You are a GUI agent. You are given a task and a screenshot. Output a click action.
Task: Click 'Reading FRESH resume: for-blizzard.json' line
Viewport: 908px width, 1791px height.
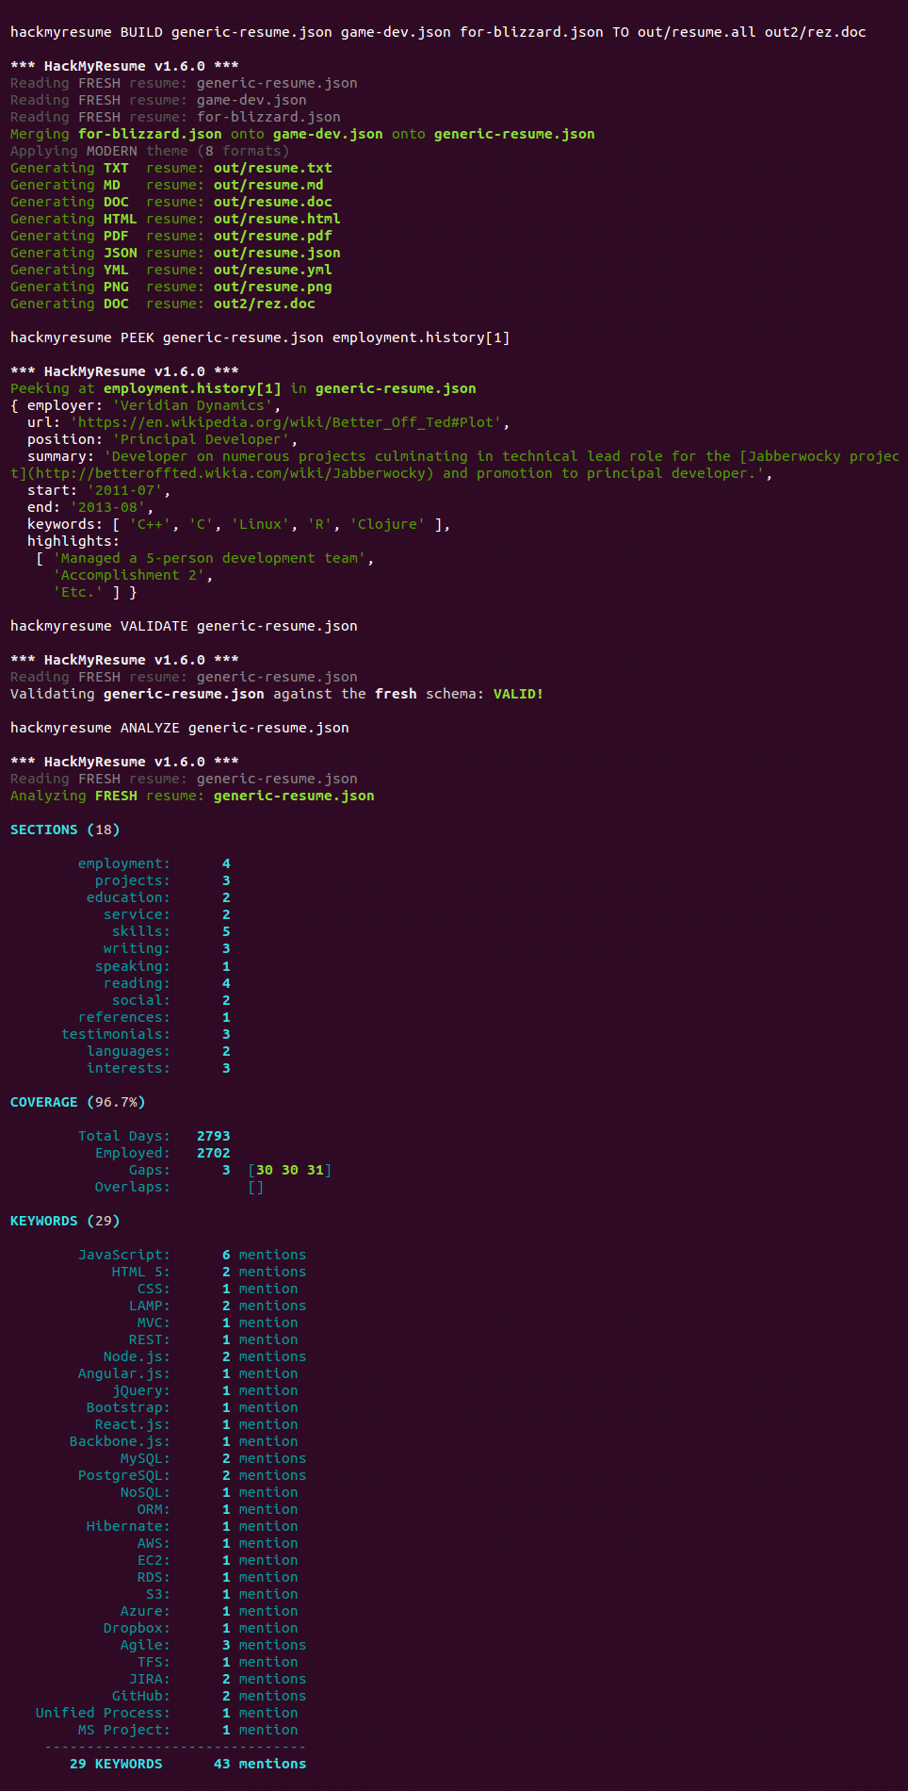(x=175, y=117)
